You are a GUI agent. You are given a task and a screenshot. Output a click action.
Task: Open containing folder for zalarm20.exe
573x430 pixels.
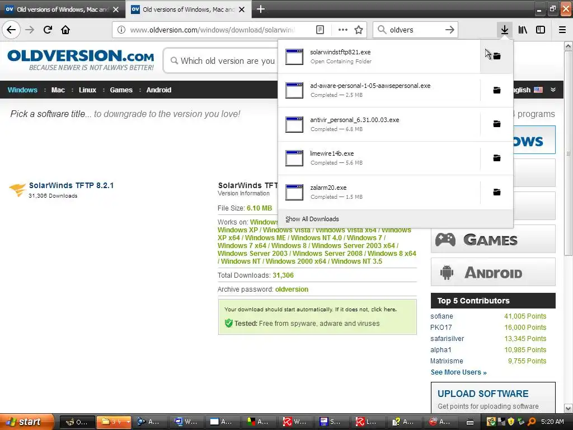497,192
